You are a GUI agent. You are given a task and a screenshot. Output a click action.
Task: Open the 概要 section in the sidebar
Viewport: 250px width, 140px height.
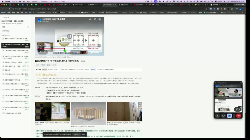click(15, 27)
